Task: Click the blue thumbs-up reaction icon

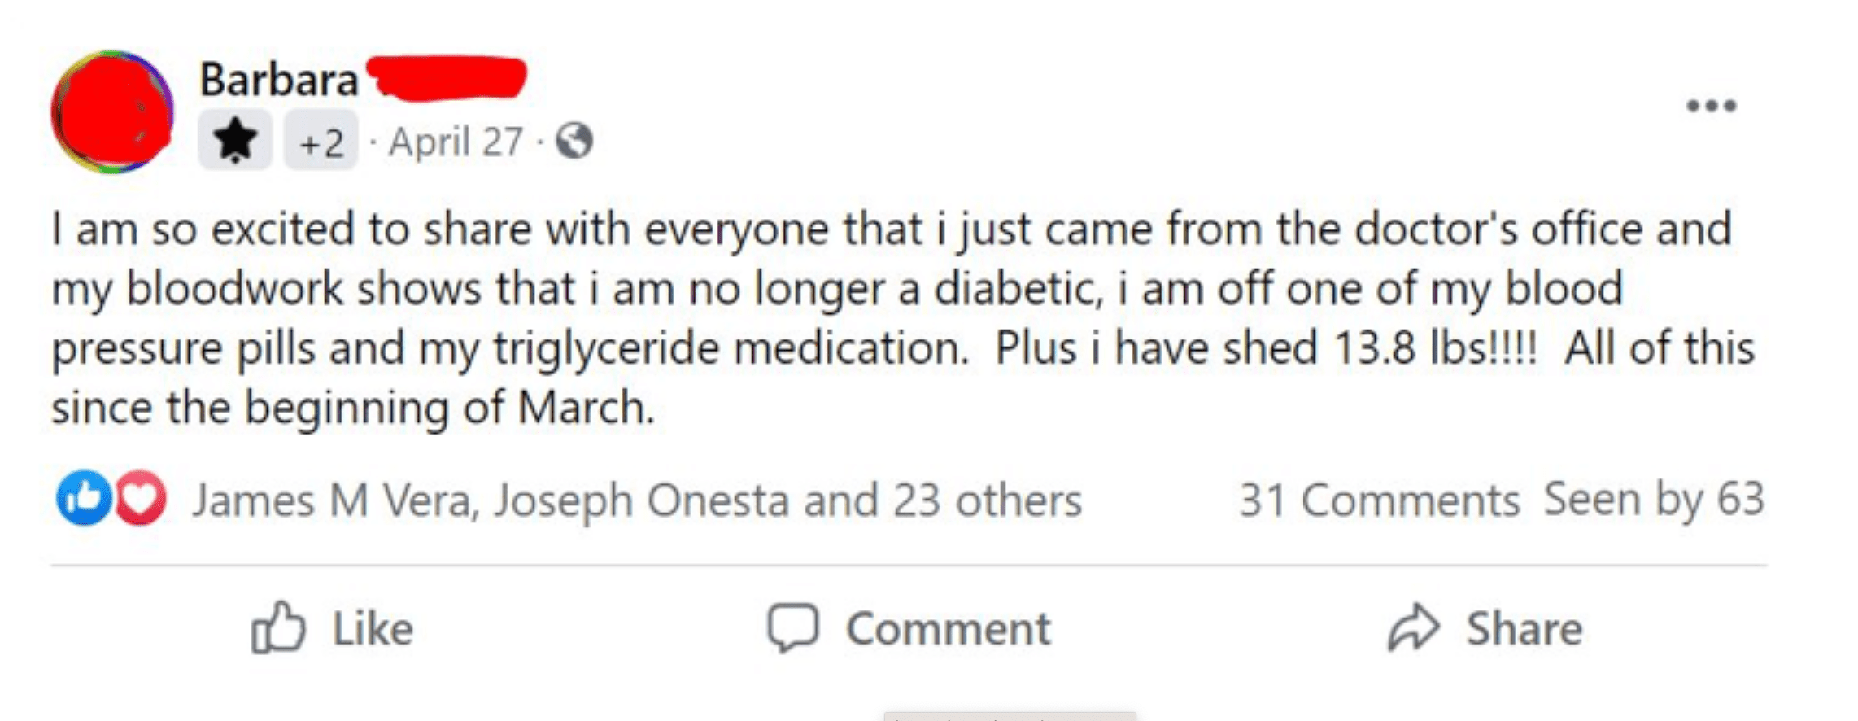Action: [82, 497]
